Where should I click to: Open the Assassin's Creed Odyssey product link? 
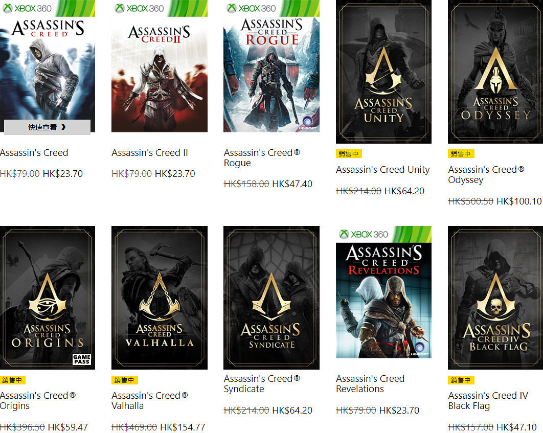[x=486, y=174]
